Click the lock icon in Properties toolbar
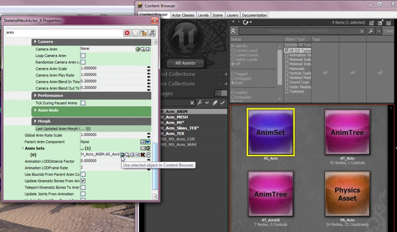 144,33
